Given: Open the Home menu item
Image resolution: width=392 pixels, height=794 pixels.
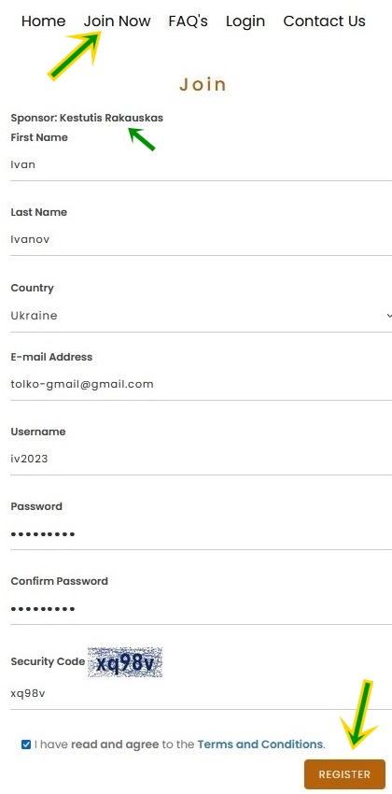Looking at the screenshot, I should 43,21.
